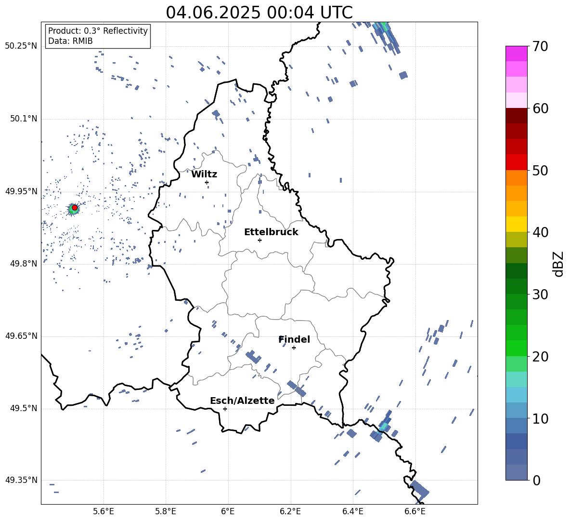570x521 pixels.
Task: Select the Ettelbruck city label
Action: (271, 232)
